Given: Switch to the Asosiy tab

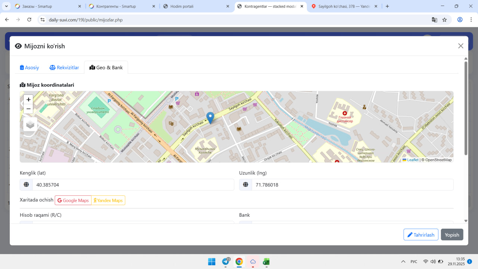Looking at the screenshot, I should (30, 68).
